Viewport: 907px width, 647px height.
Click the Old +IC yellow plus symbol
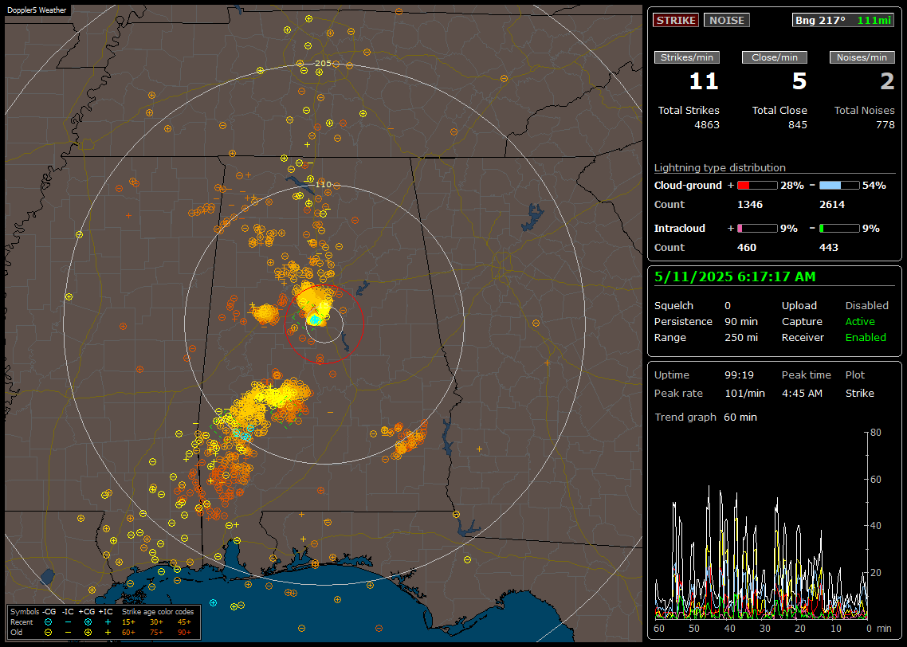(108, 633)
